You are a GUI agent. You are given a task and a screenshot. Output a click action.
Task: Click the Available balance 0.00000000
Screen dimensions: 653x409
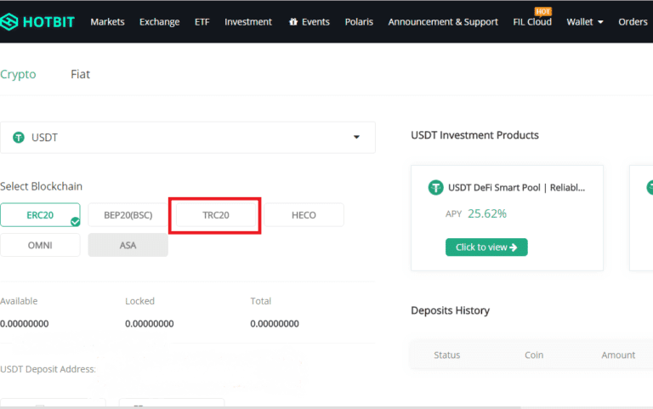pyautogui.click(x=24, y=324)
